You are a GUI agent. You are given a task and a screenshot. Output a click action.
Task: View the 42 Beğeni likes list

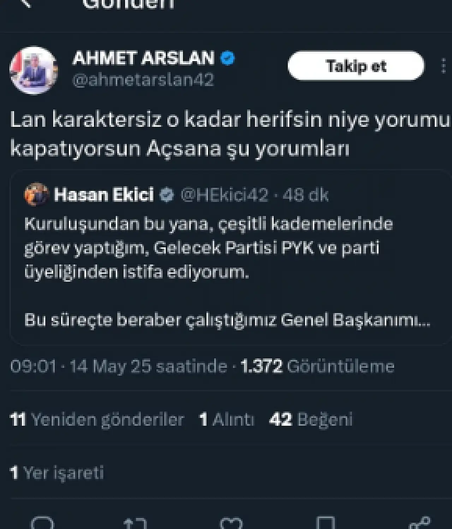click(311, 419)
